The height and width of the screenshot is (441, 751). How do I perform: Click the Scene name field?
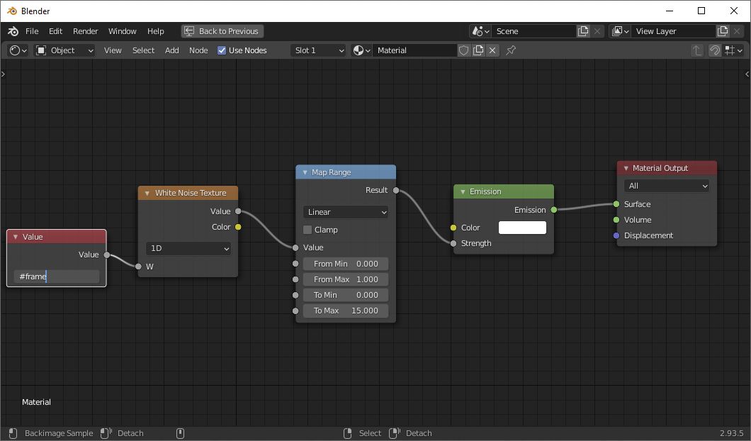click(x=533, y=31)
